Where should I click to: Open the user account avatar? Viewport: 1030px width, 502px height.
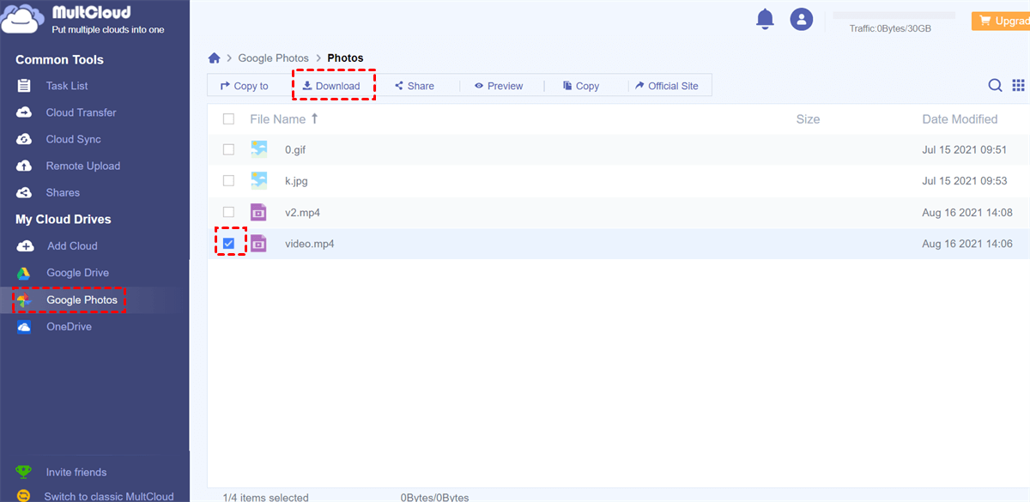click(802, 19)
